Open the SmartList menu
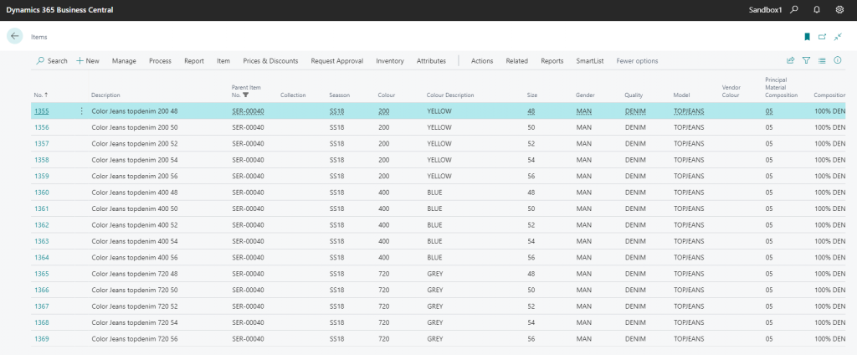The image size is (857, 355). click(x=590, y=61)
